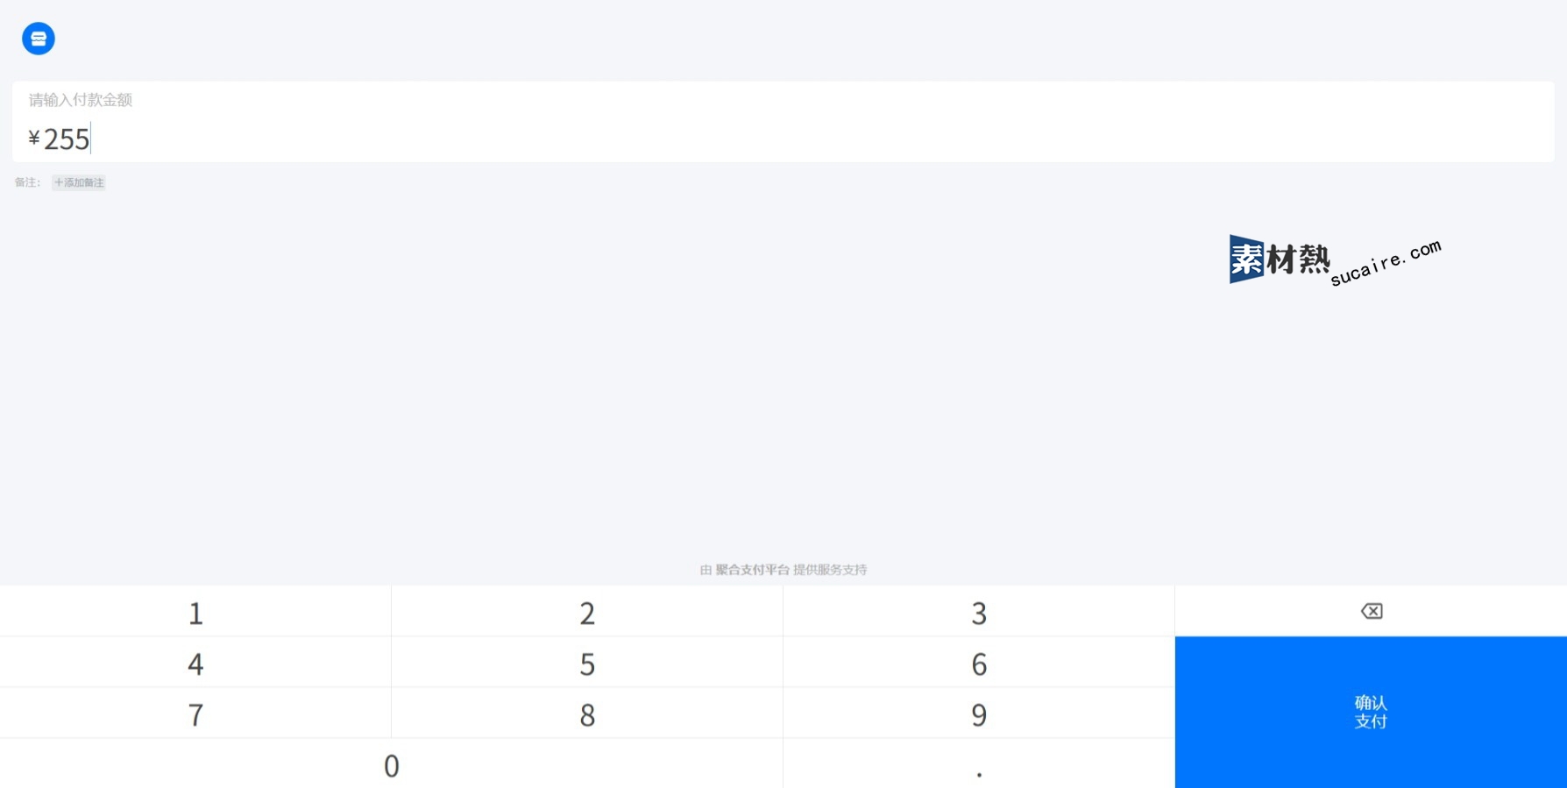Click the ¥ currency symbol
The width and height of the screenshot is (1567, 788).
tap(34, 138)
